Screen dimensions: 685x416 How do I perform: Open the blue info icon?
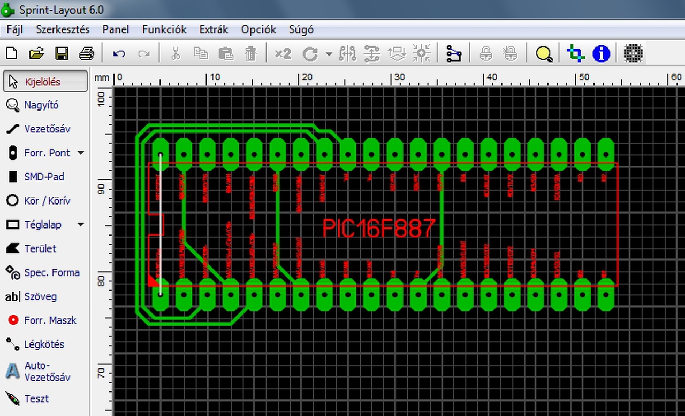602,53
